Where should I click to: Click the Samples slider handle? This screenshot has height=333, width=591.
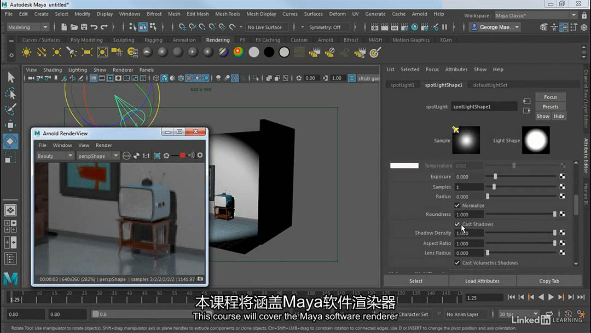click(494, 187)
